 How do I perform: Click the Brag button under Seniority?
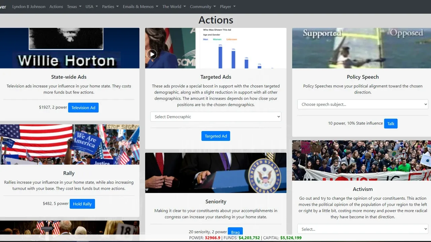[235, 231]
